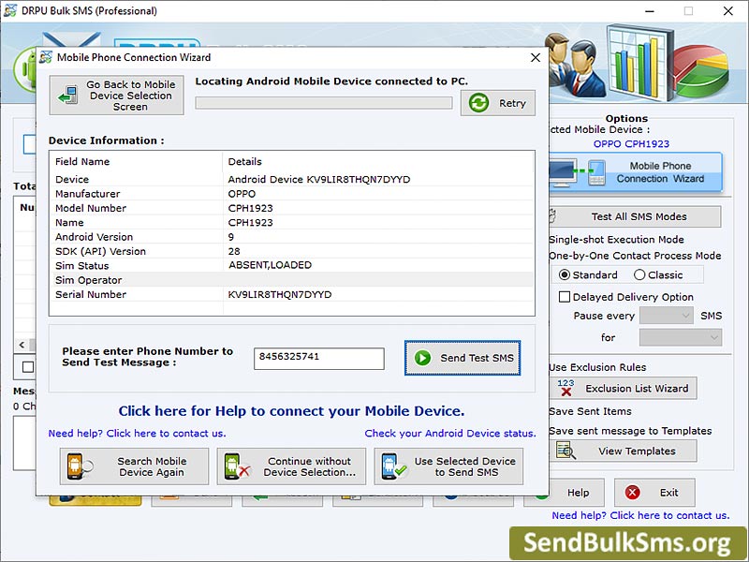
Task: Click the 123 red X exclusion icon
Action: coord(566,388)
